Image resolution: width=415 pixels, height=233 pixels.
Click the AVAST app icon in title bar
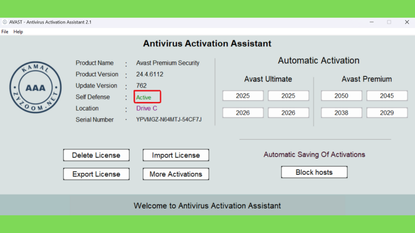pos(5,22)
